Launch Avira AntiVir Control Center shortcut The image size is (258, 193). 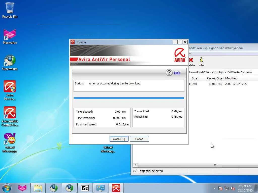point(10,116)
